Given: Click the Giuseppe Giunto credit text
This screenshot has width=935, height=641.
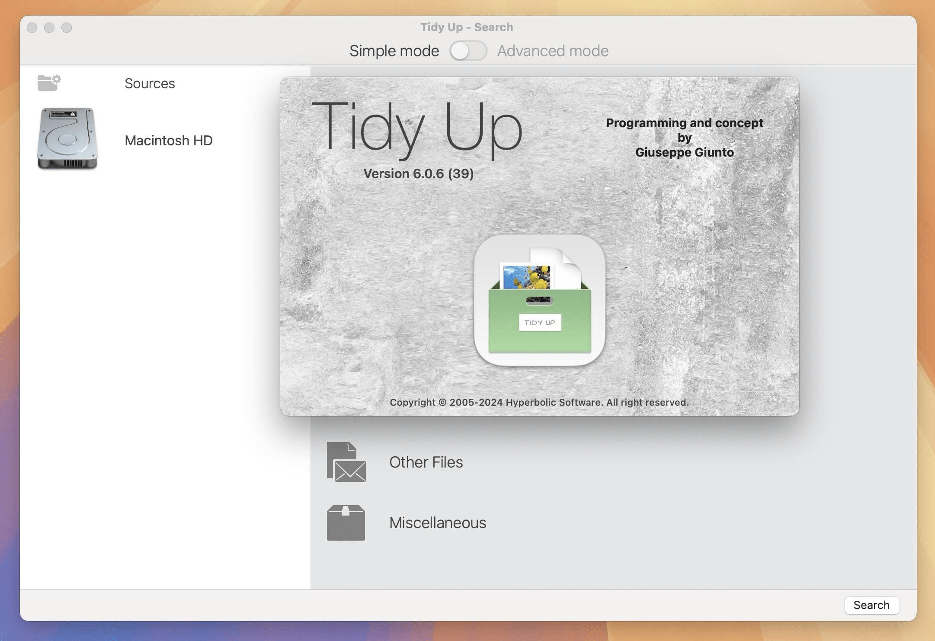Looking at the screenshot, I should (684, 152).
